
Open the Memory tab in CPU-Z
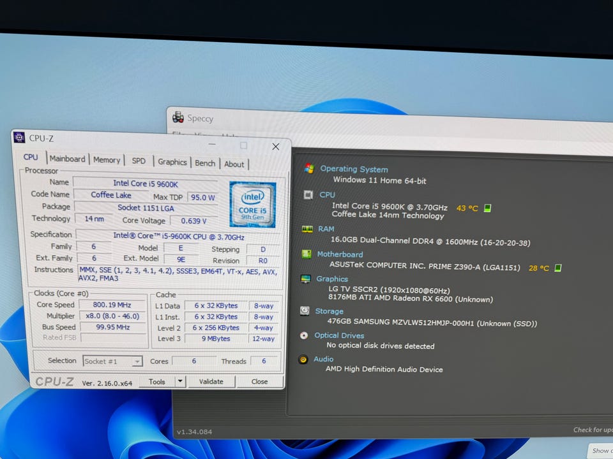[x=107, y=160]
